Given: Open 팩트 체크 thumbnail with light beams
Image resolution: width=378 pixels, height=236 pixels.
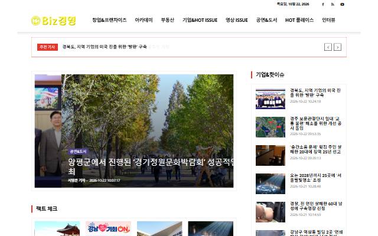Looking at the screenshot, I should [x=211, y=228].
